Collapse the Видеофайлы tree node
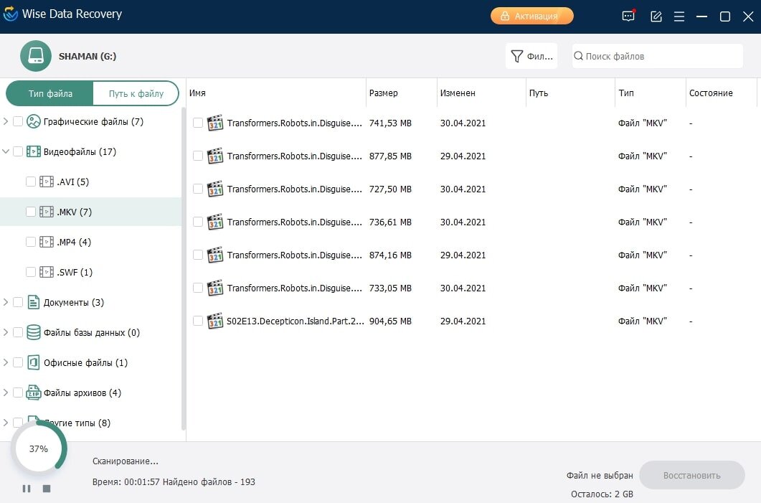Screen dimensions: 761x503 (6, 151)
